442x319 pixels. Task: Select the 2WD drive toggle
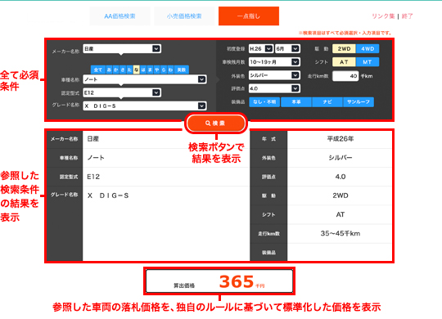[344, 49]
